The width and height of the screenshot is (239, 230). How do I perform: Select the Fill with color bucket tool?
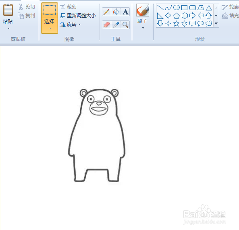coord(116,12)
